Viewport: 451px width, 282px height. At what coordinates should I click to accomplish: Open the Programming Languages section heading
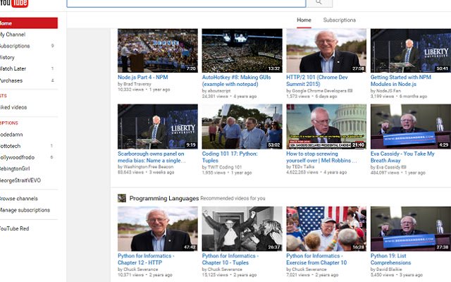(x=164, y=198)
